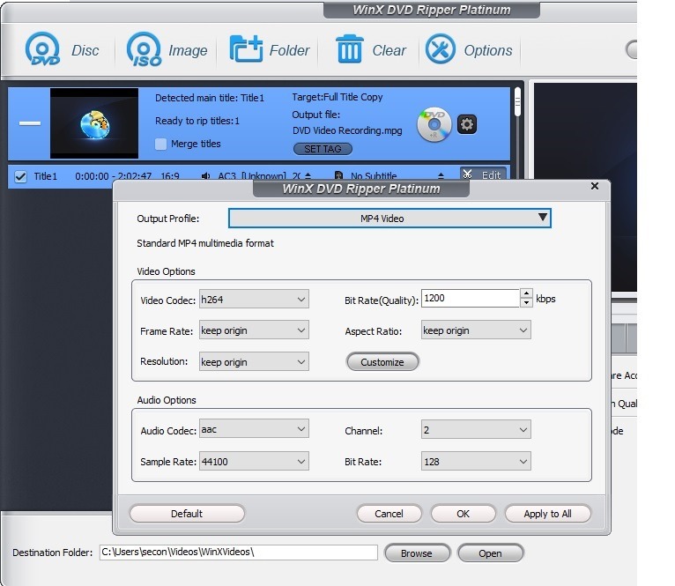The height and width of the screenshot is (586, 675).
Task: Decrease video bit rate with down arrow
Action: click(526, 302)
